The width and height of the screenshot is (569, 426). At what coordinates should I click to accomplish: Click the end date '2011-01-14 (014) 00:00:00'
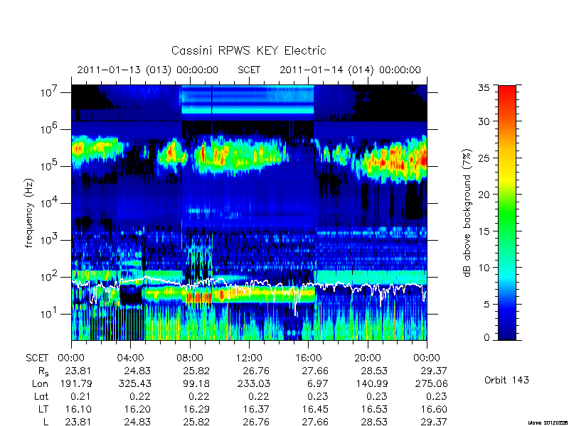point(350,70)
